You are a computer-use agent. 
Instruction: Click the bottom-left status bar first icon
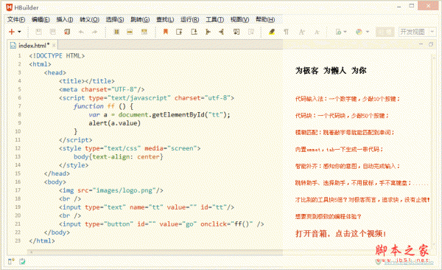(x=11, y=262)
